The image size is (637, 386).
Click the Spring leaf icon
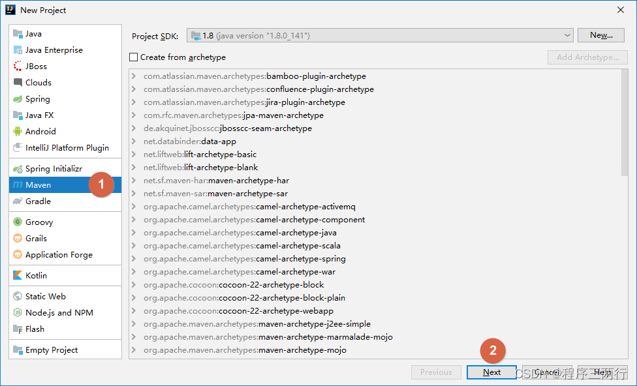tap(18, 99)
